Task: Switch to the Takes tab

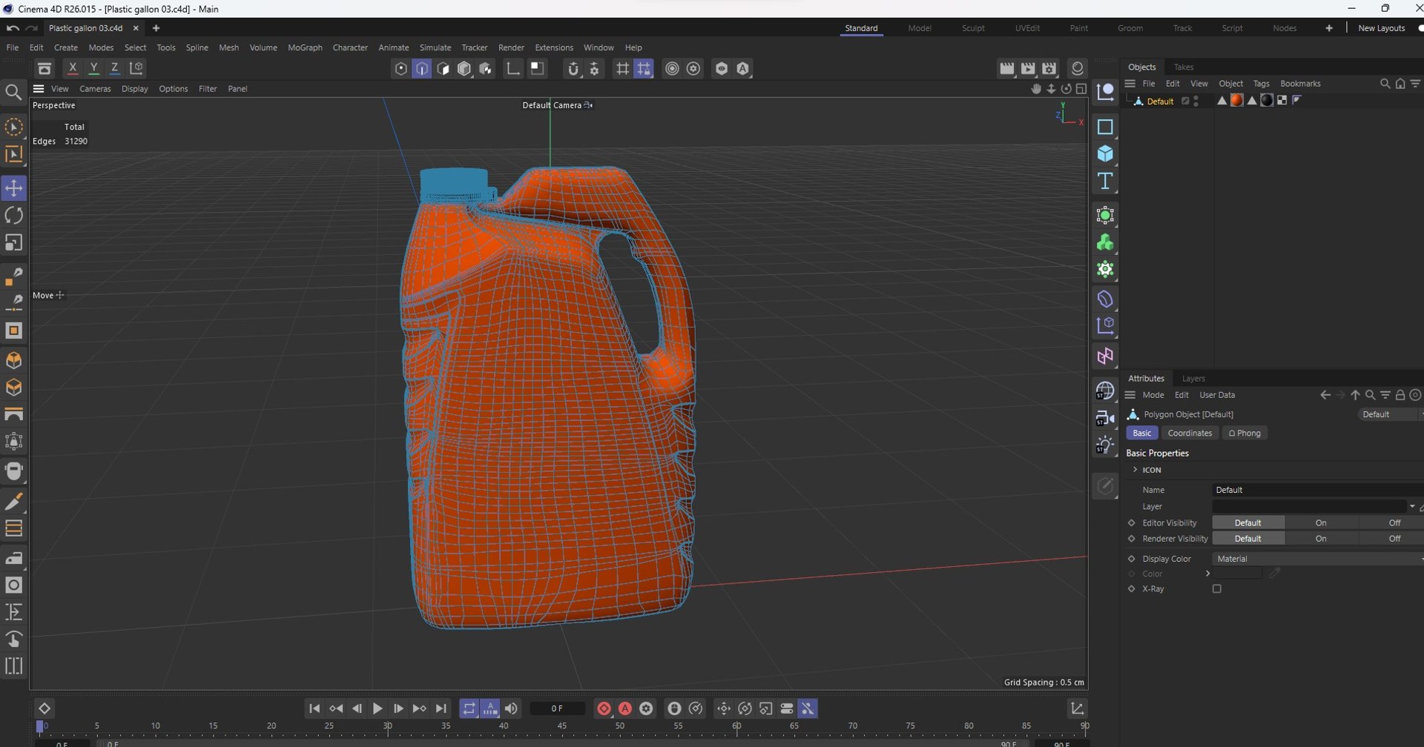Action: pyautogui.click(x=1184, y=67)
